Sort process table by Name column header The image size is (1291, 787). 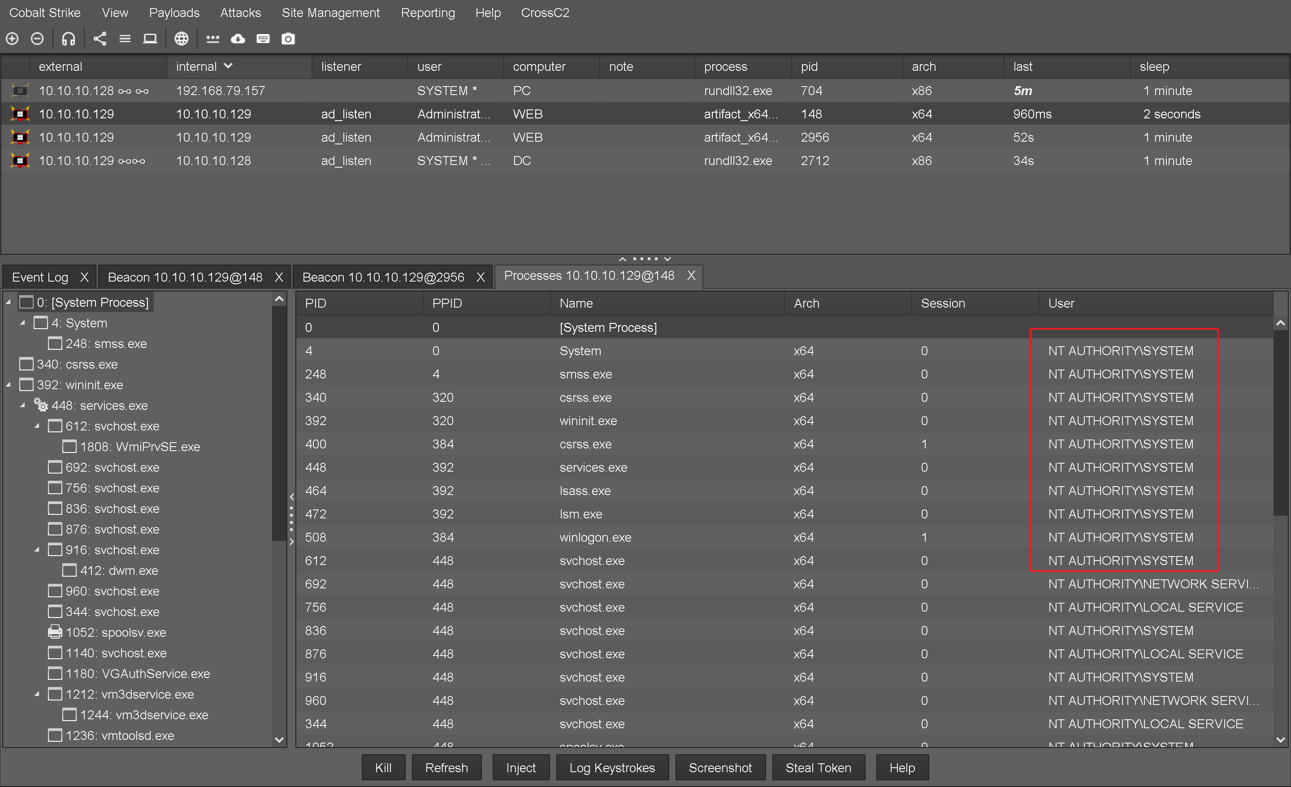click(667, 304)
